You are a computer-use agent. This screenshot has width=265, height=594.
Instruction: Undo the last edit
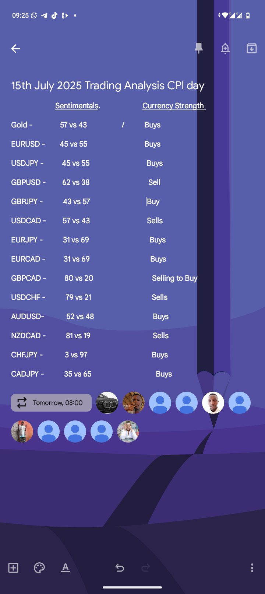[120, 568]
